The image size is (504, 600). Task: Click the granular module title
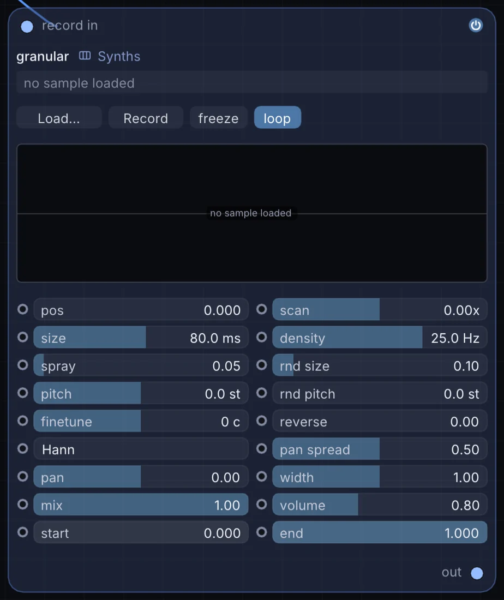coord(43,57)
